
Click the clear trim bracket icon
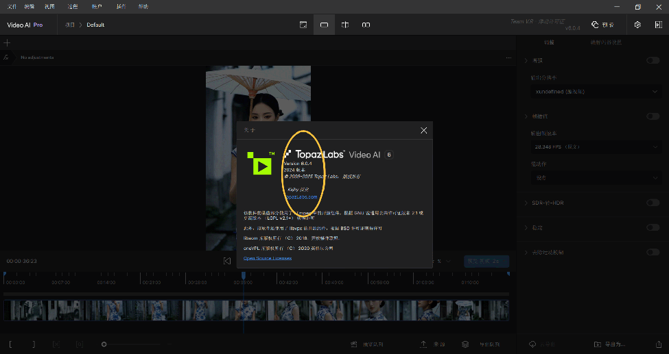pyautogui.click(x=56, y=344)
